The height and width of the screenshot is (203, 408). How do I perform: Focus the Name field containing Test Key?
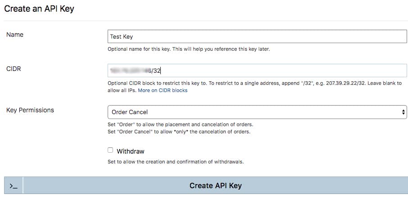pyautogui.click(x=257, y=36)
